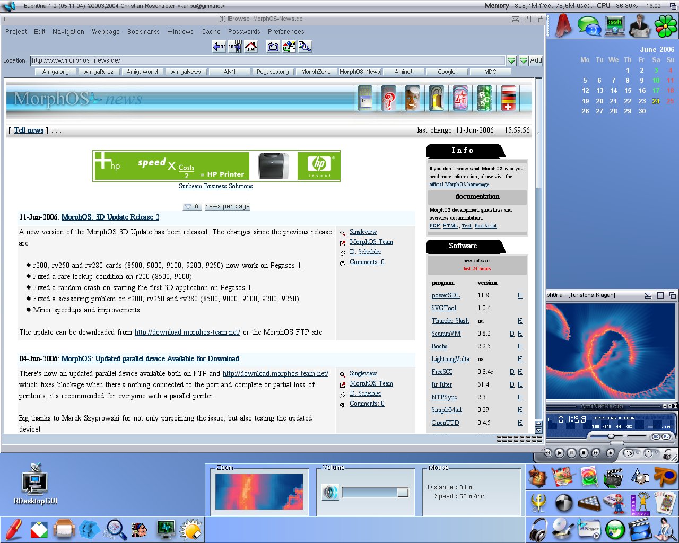
Task: Expand the Location bar URL history dropdown
Action: click(x=512, y=60)
